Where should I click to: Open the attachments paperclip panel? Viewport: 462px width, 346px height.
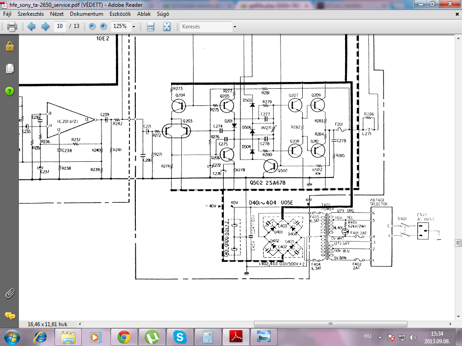coord(10,293)
